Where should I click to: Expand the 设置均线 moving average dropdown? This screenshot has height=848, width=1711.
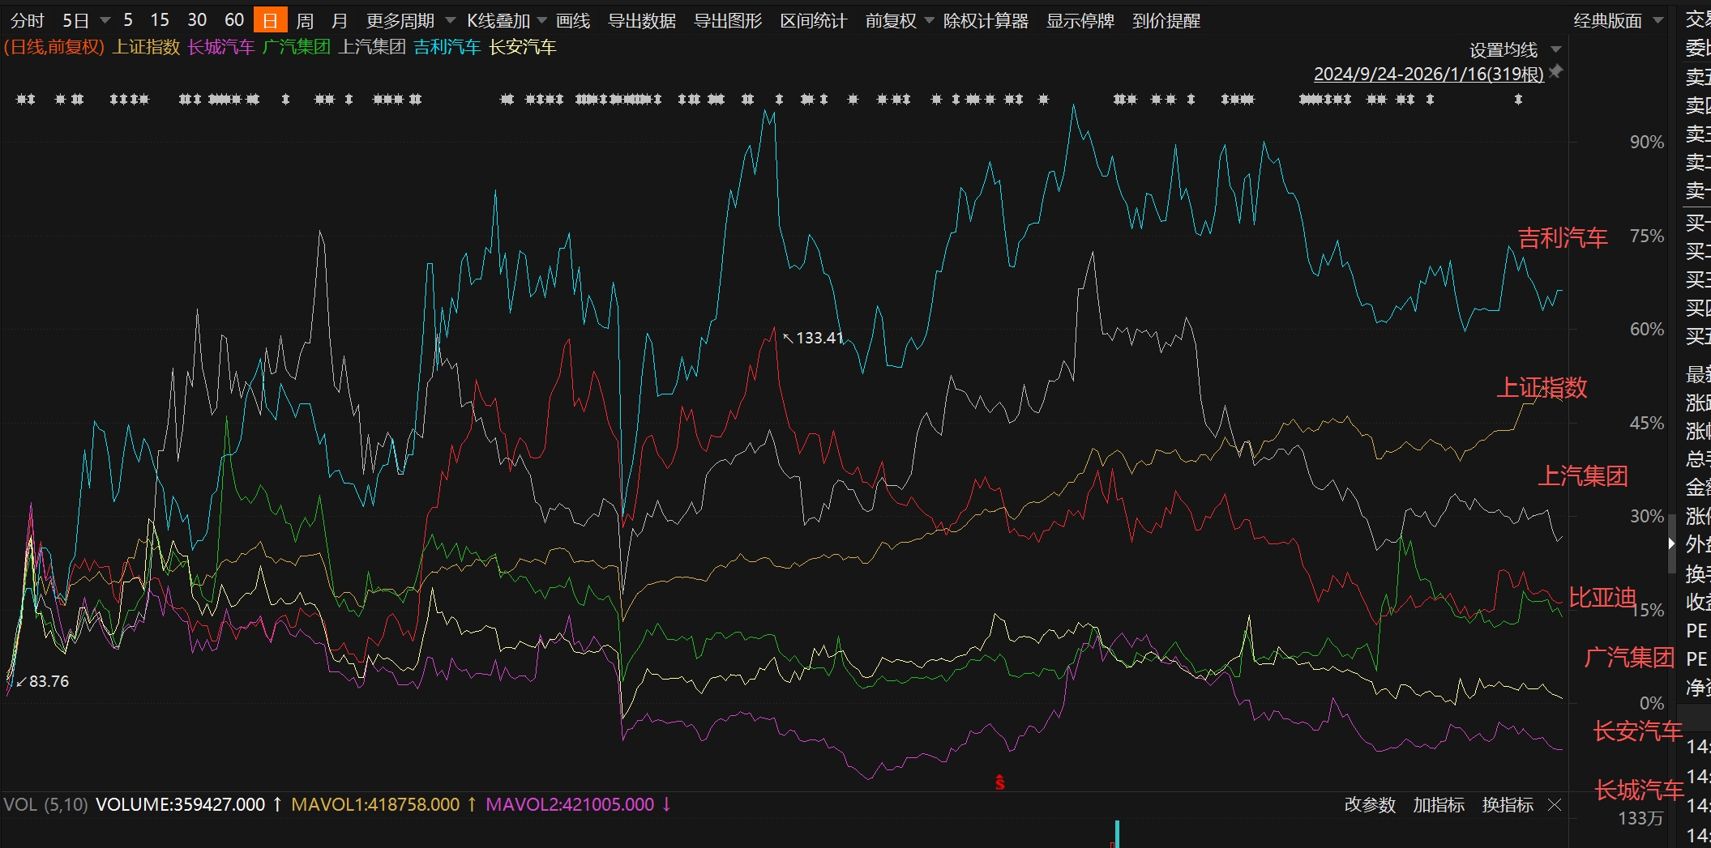tap(1555, 49)
